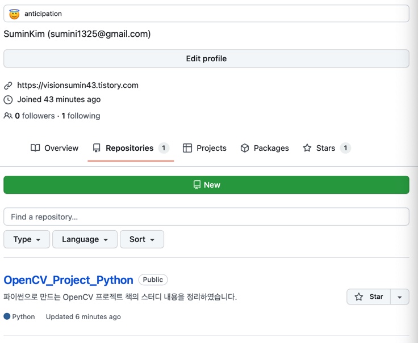Image resolution: width=418 pixels, height=343 pixels.
Task: Click the Stars count badge 1
Action: point(345,148)
